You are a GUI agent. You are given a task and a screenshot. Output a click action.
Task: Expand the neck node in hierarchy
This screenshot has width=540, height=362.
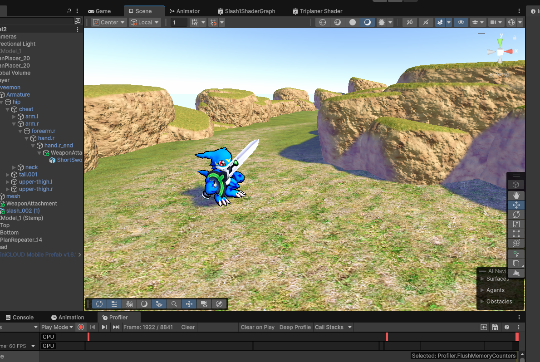(14, 167)
